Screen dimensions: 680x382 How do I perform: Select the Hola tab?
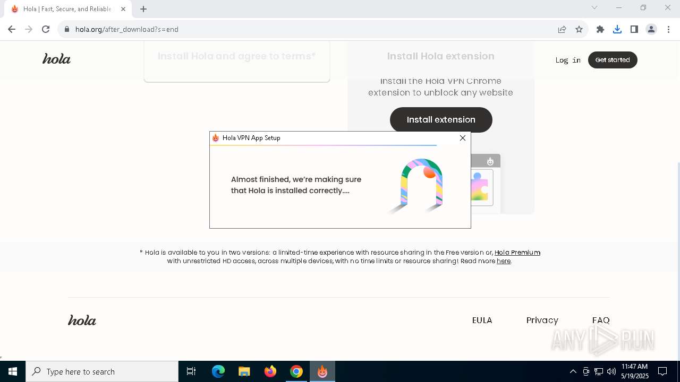67,9
